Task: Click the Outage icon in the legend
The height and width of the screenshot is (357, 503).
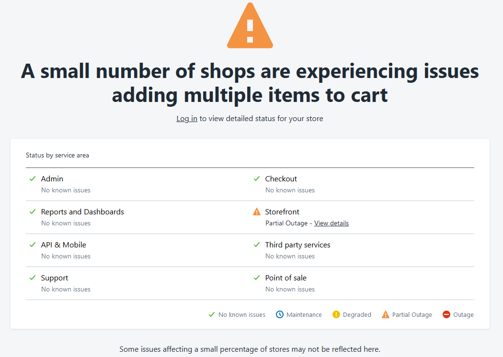Action: (446, 314)
